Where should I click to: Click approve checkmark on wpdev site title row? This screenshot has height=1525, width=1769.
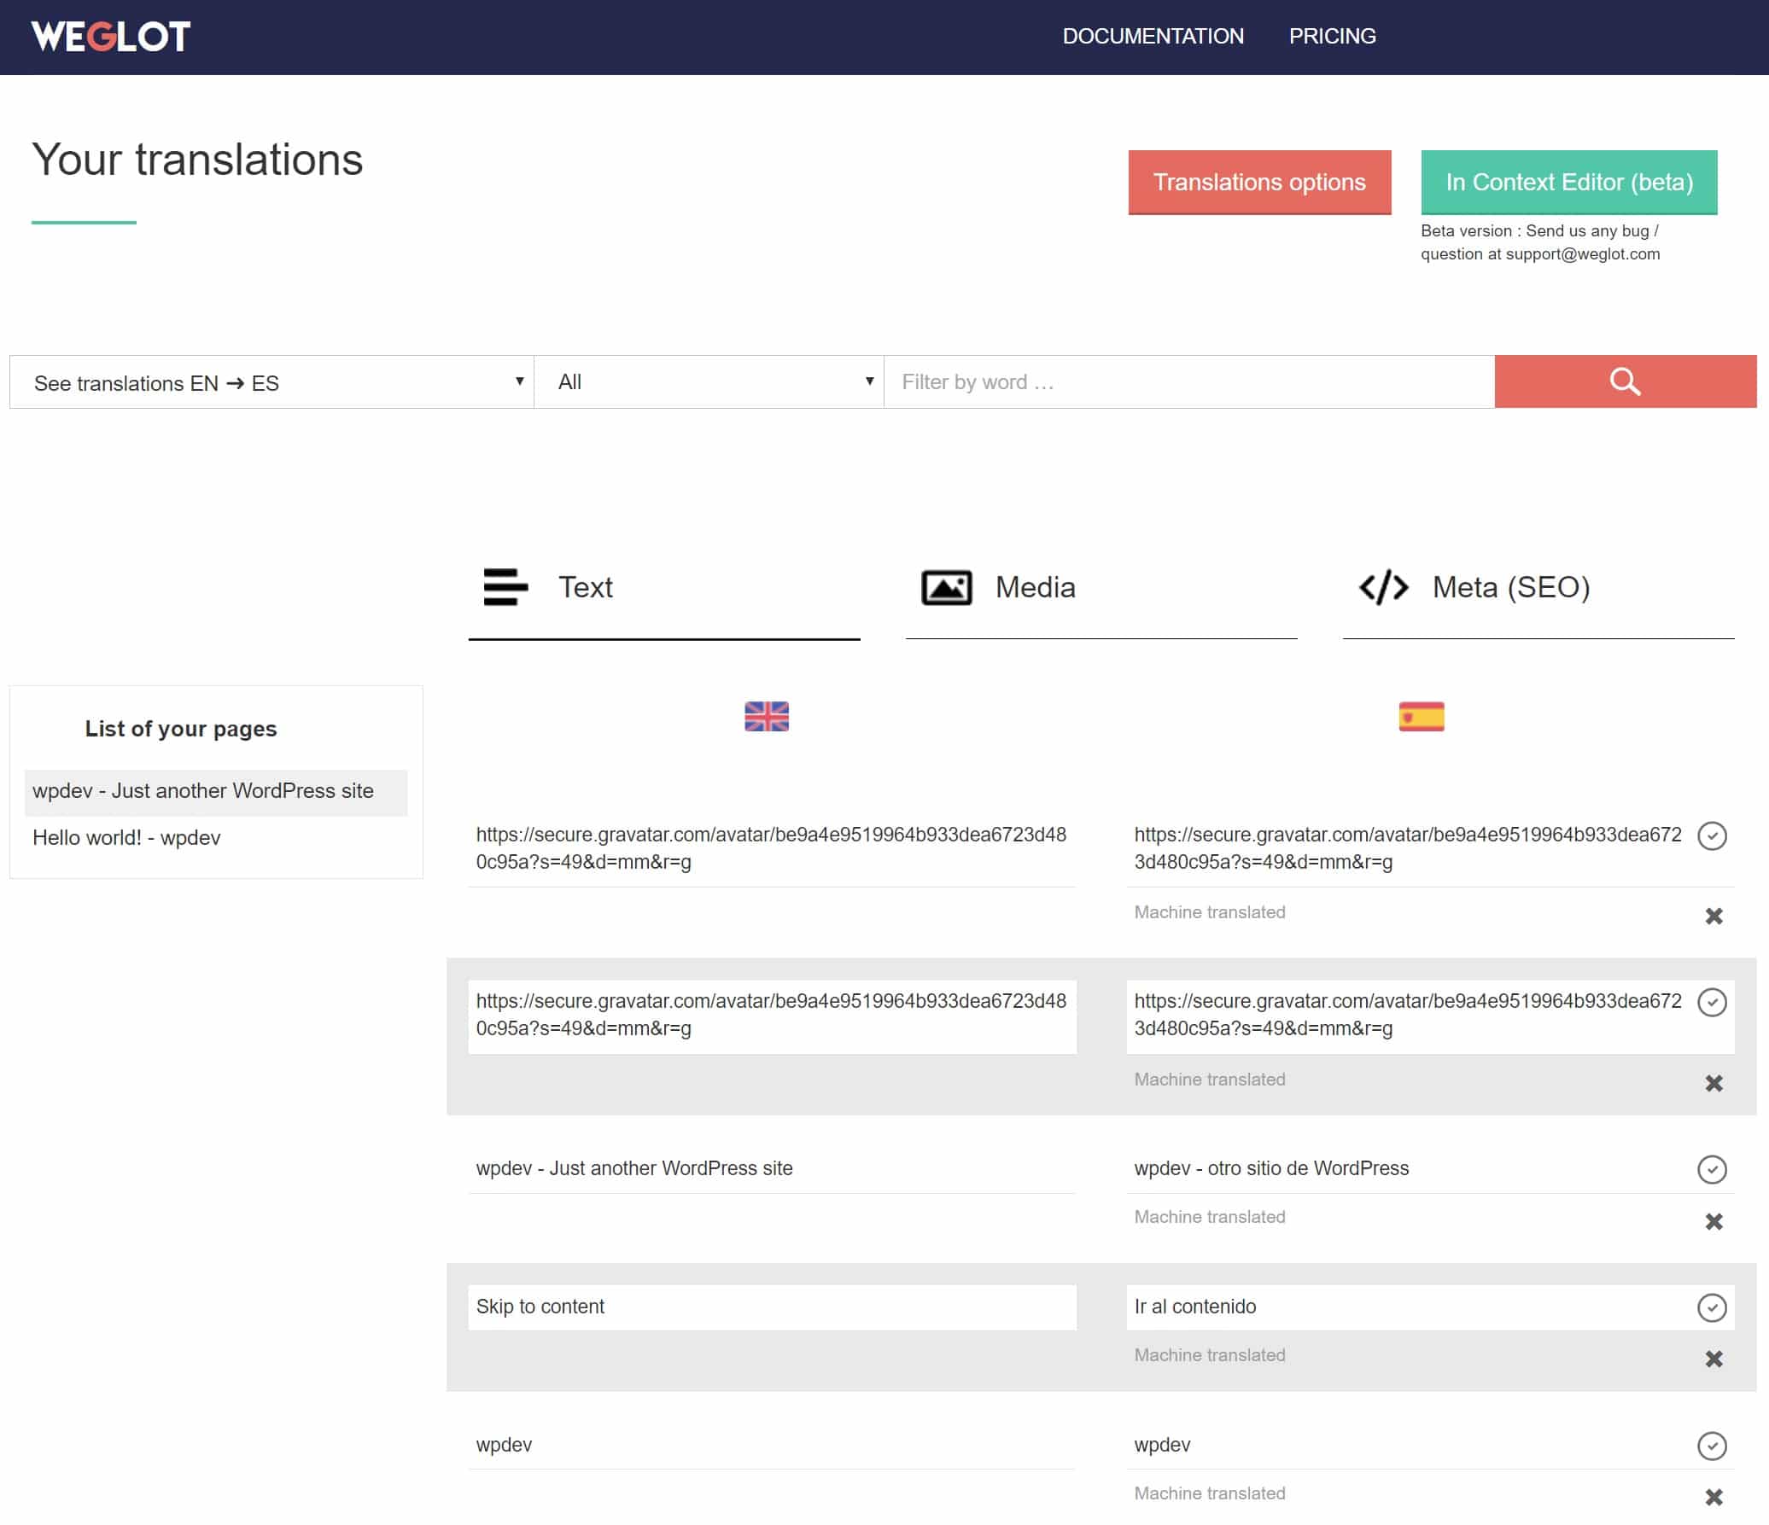[x=1712, y=1167]
